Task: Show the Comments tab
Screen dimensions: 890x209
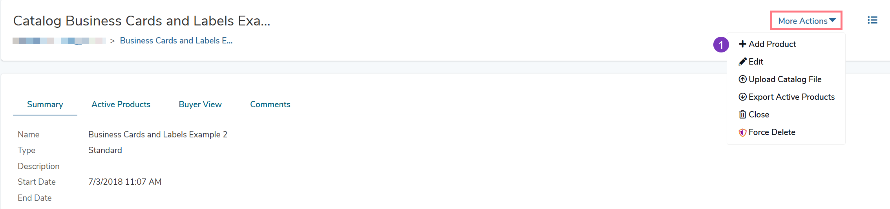Action: point(270,104)
